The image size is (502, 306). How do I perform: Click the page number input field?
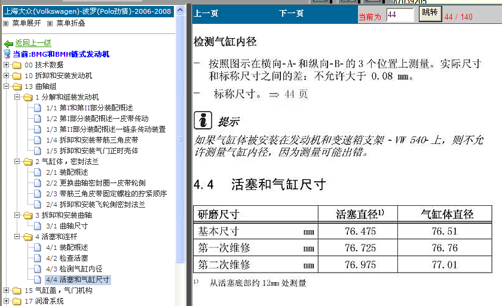399,15
